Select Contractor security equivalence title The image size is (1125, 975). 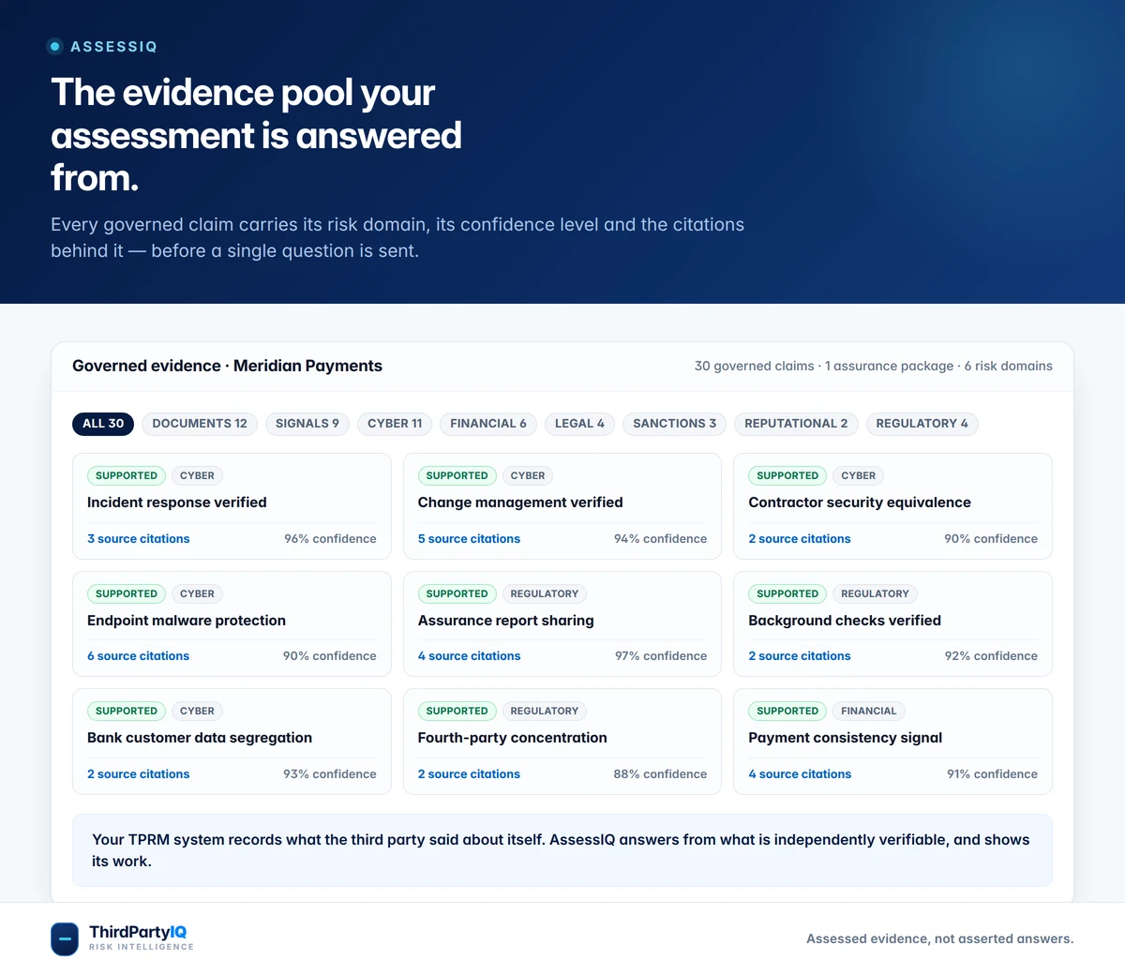click(860, 502)
